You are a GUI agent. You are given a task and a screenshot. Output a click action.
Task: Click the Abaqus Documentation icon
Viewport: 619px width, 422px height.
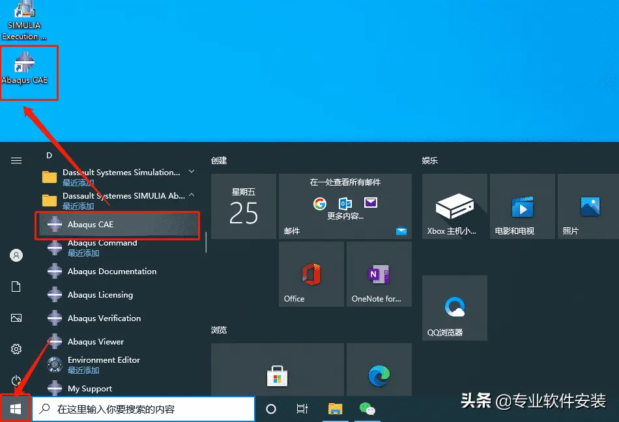(x=55, y=272)
